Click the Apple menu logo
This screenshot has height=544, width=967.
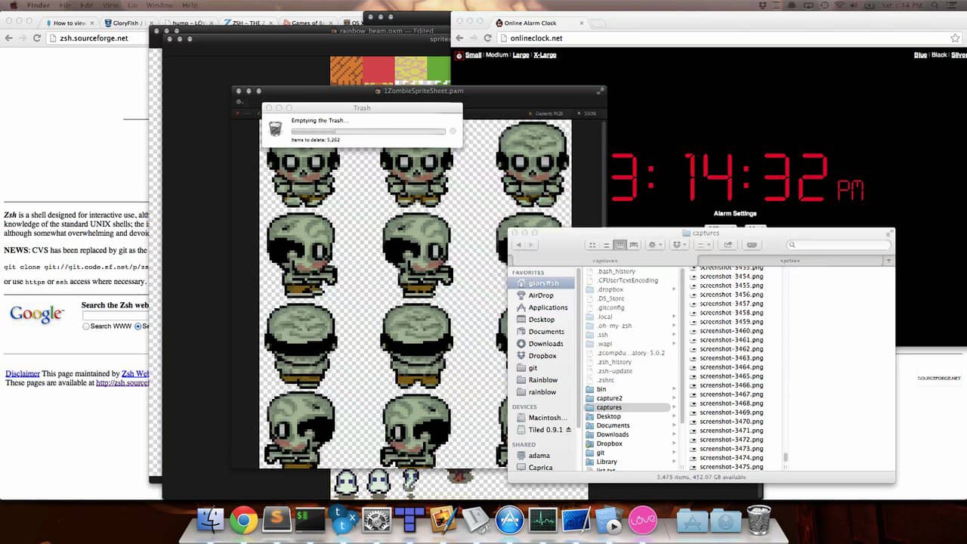[13, 5]
